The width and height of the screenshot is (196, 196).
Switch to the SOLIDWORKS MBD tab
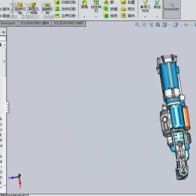pyautogui.click(x=69, y=24)
